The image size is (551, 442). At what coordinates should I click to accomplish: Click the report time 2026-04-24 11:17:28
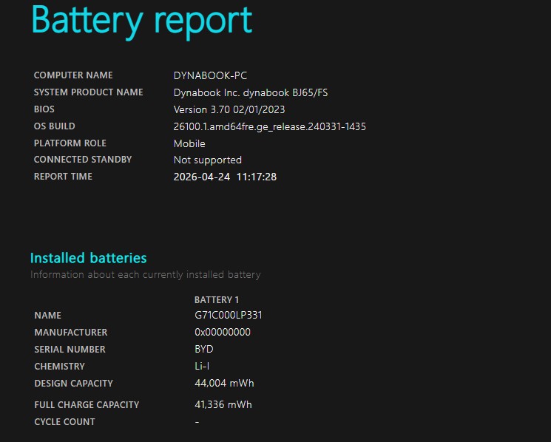tap(225, 177)
